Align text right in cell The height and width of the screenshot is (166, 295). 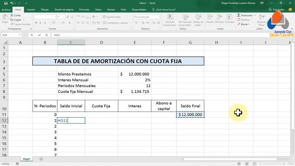(88, 23)
